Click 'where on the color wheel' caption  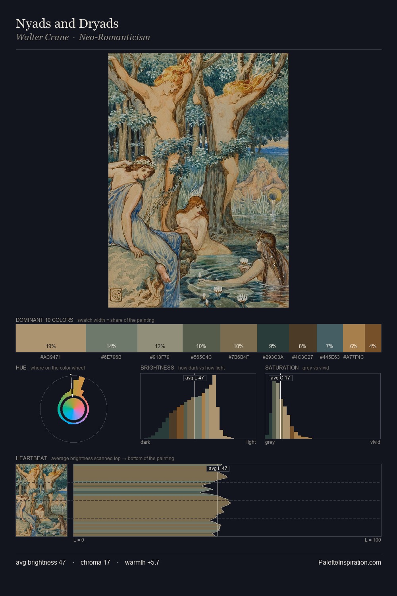click(58, 368)
